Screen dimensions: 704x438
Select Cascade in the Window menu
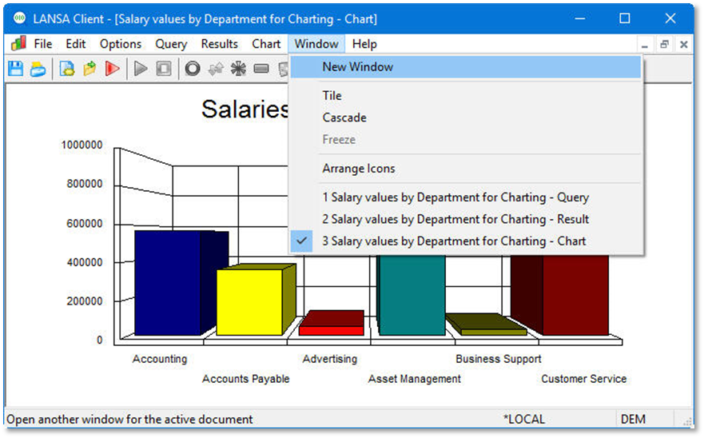pyautogui.click(x=466, y=117)
